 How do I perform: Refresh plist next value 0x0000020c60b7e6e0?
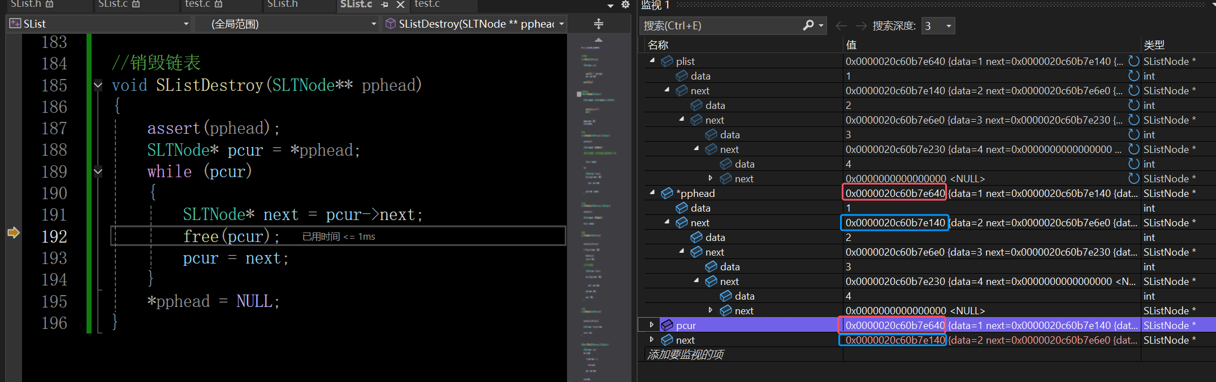tap(1133, 120)
